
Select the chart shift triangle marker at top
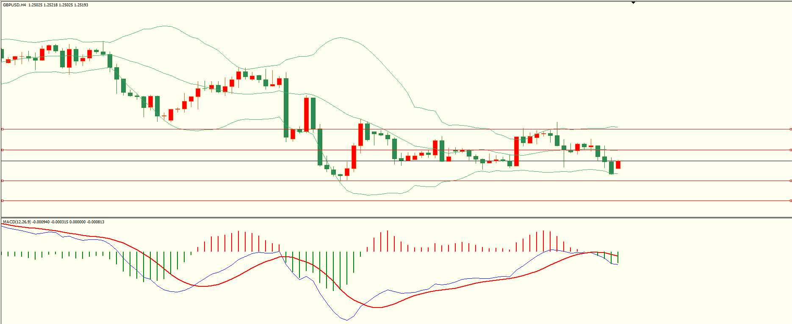634,3
